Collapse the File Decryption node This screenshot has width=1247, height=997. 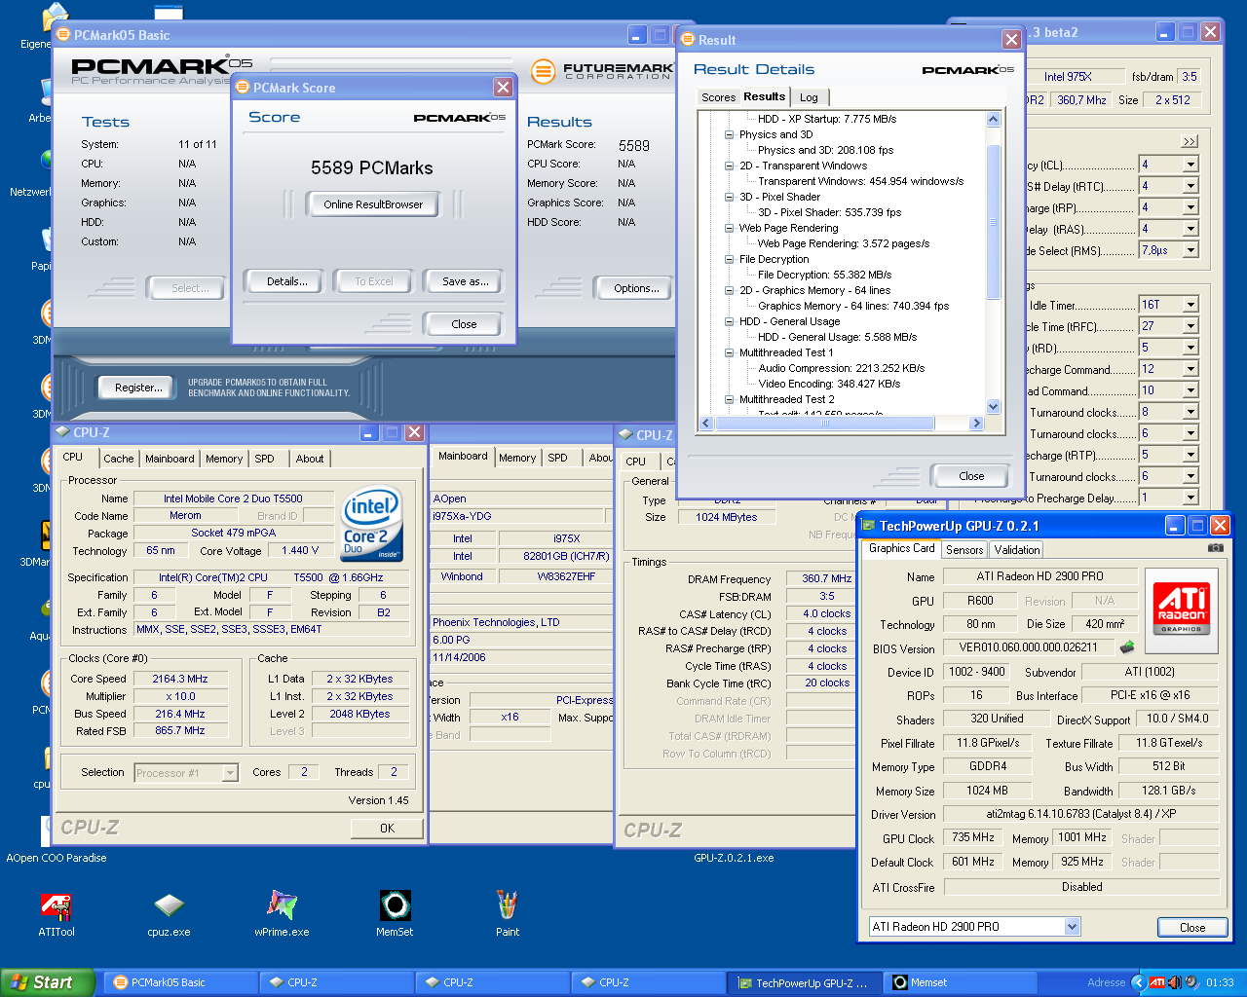click(x=729, y=259)
